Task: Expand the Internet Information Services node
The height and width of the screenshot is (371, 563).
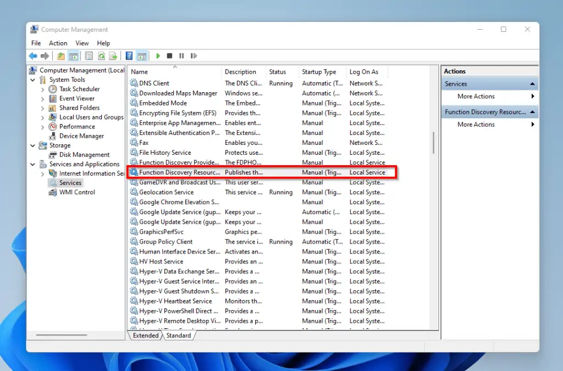Action: click(43, 173)
